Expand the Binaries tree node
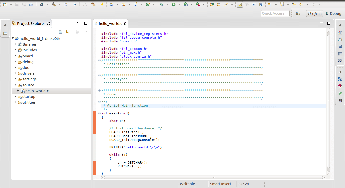This screenshot has height=188, width=345. point(15,44)
